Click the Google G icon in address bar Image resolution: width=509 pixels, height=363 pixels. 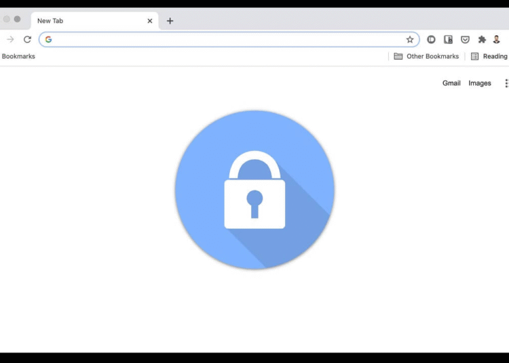(48, 39)
